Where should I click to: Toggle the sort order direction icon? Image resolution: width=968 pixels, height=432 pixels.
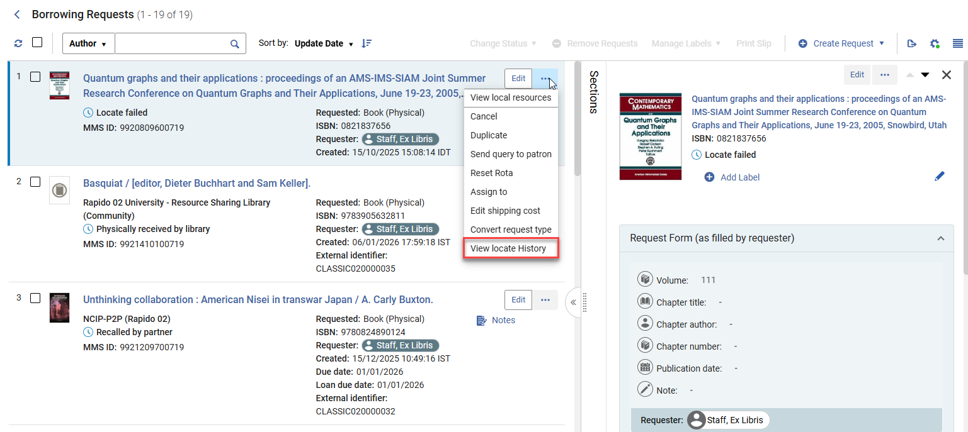coord(367,43)
